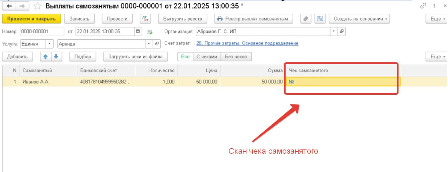448x172 pixels.
Task: Click the Аренда service field
Action: pyautogui.click(x=102, y=44)
